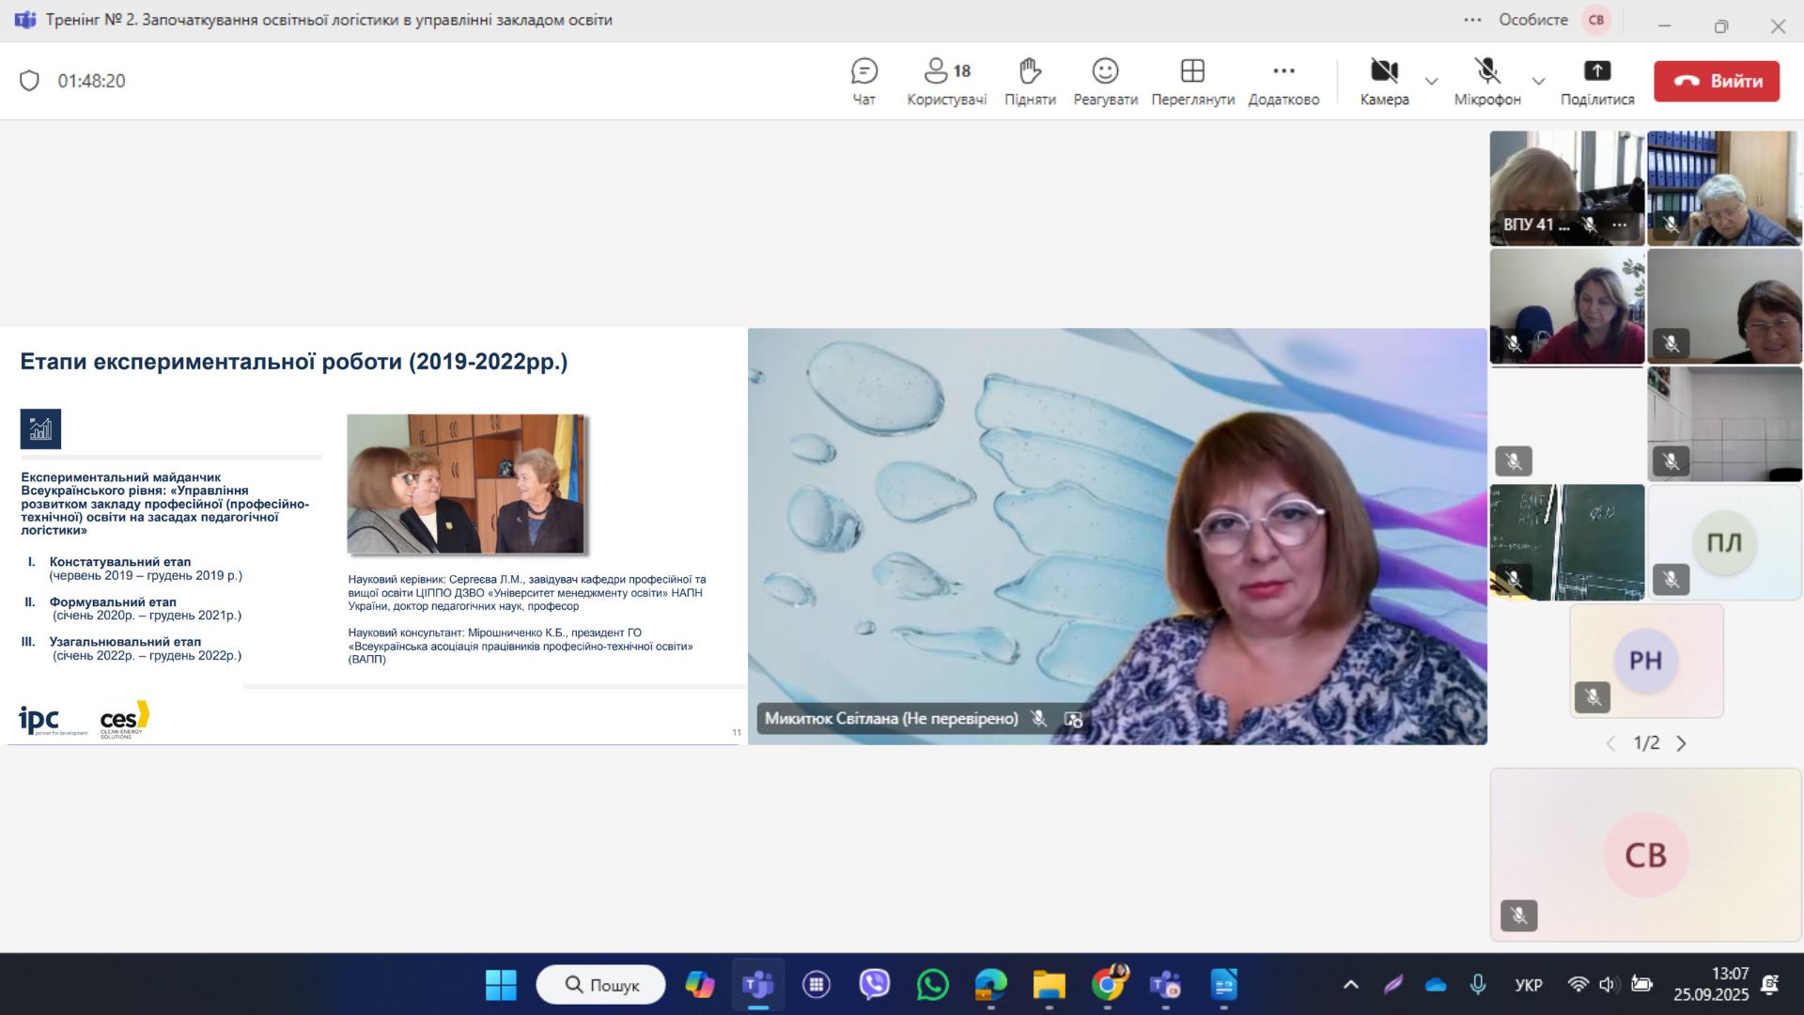
Task: Click the voice typing microphone in the system tray
Action: [1478, 984]
